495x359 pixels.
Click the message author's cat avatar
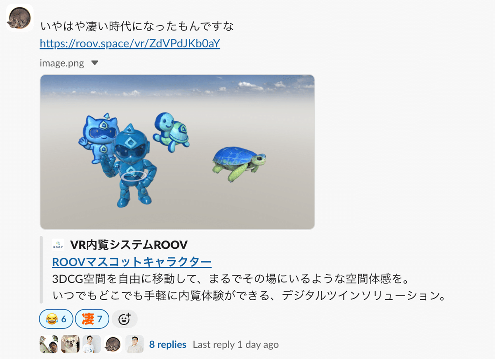pos(20,18)
